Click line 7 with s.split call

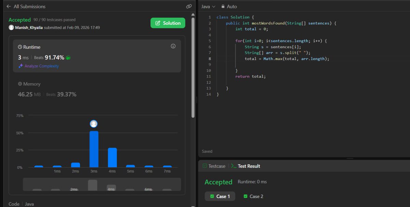click(277, 53)
